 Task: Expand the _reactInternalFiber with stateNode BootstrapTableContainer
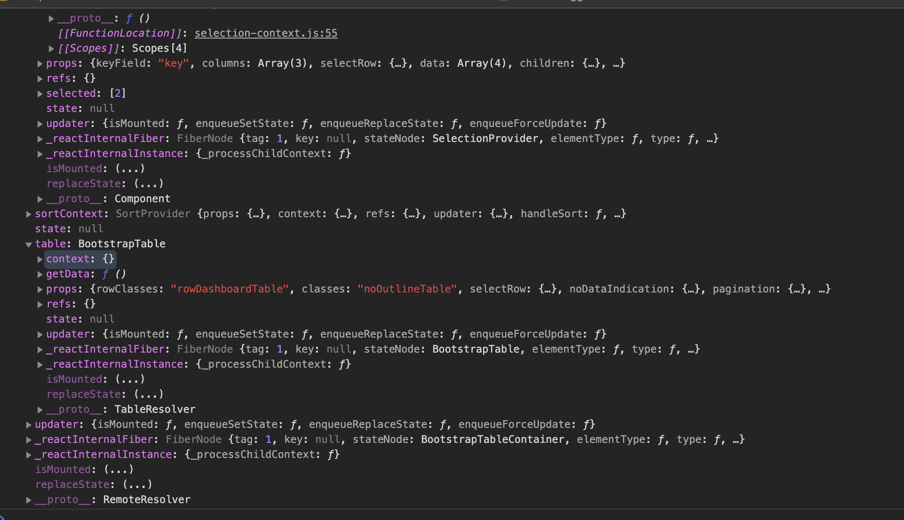(29, 439)
